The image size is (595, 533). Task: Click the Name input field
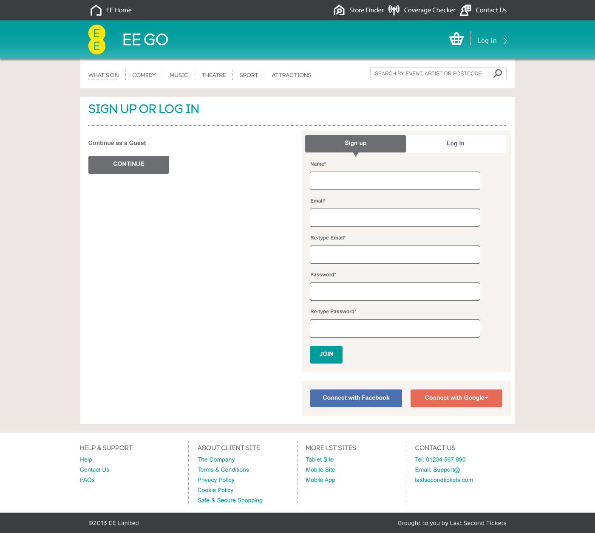[x=395, y=181]
